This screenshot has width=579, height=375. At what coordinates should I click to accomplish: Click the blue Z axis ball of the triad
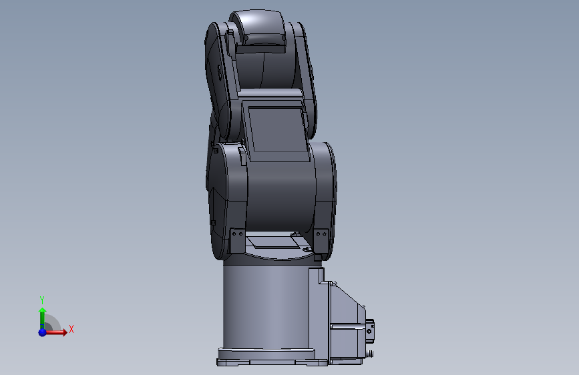pos(42,332)
